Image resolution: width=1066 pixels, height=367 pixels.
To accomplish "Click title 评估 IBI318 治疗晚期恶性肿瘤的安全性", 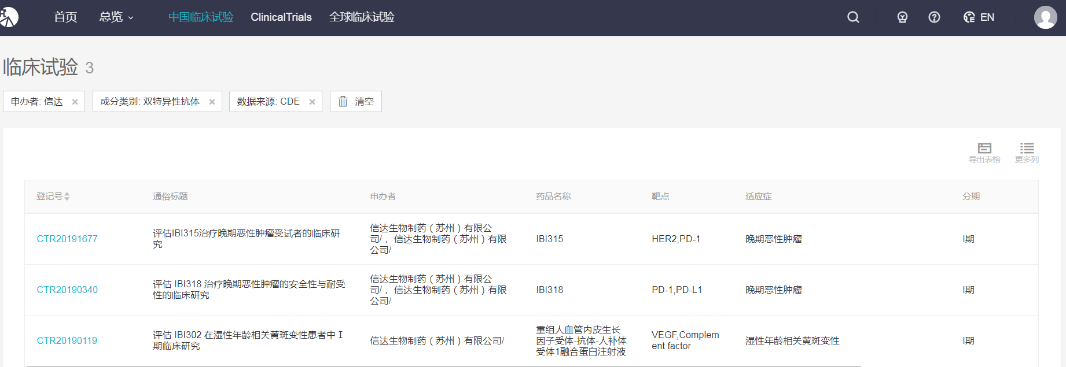I will pyautogui.click(x=249, y=290).
